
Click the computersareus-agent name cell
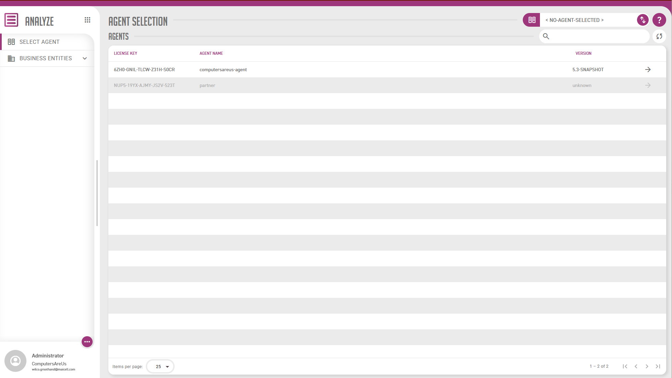[x=223, y=70]
